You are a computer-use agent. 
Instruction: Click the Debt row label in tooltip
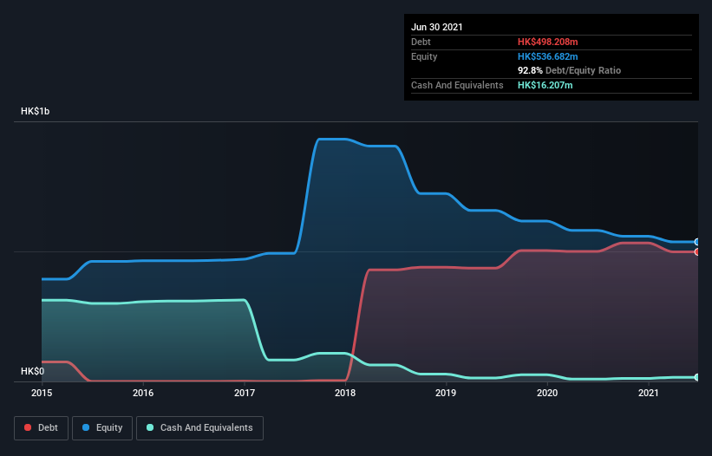421,42
